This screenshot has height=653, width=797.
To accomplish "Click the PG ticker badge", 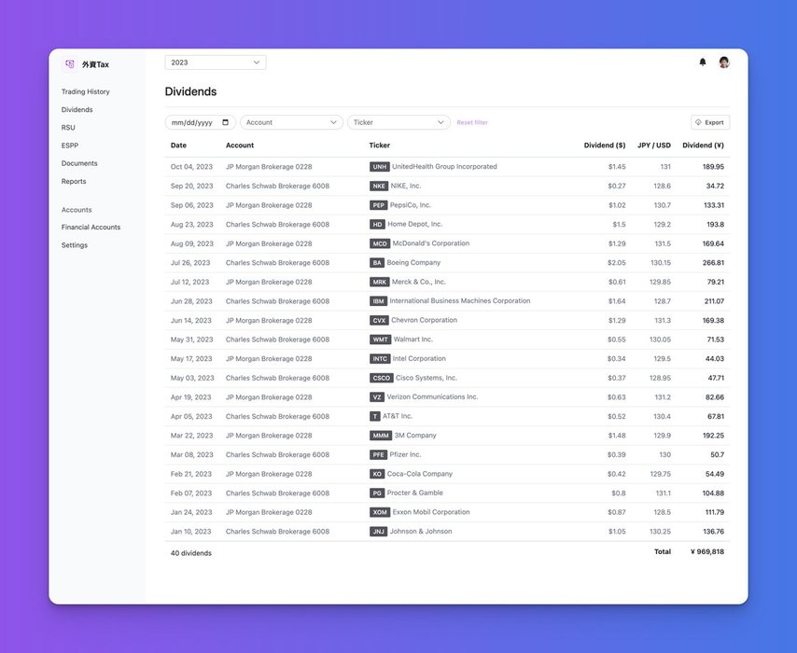I will click(x=377, y=493).
